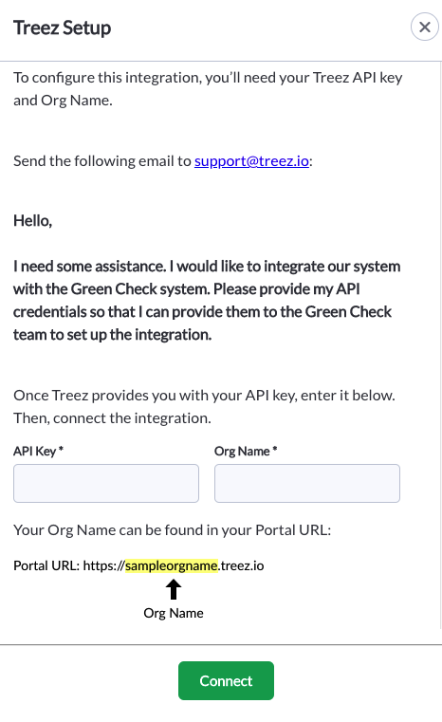The image size is (442, 722).
Task: Click the Treez Setup heading
Action: tap(63, 28)
